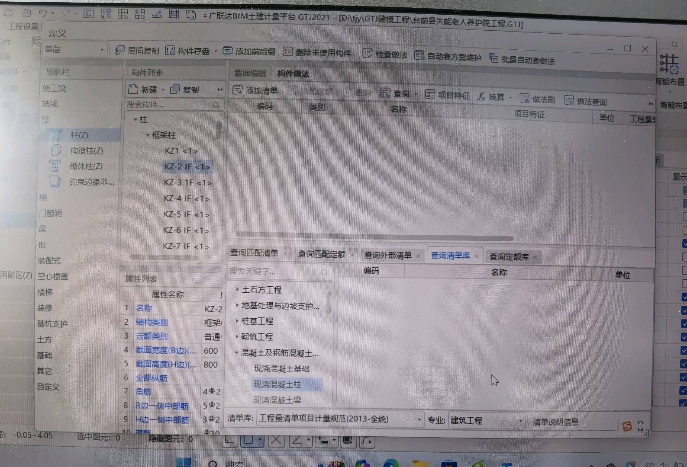This screenshot has height=467, width=687.
Task: Click the horizontal scrollbar under the 做法 table
Action: click(x=374, y=237)
